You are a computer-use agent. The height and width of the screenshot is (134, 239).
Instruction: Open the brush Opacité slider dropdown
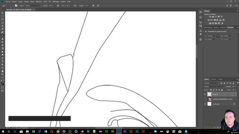[x=55, y=6]
